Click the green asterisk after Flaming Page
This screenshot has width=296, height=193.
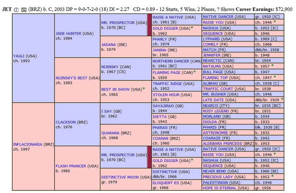click(x=195, y=72)
